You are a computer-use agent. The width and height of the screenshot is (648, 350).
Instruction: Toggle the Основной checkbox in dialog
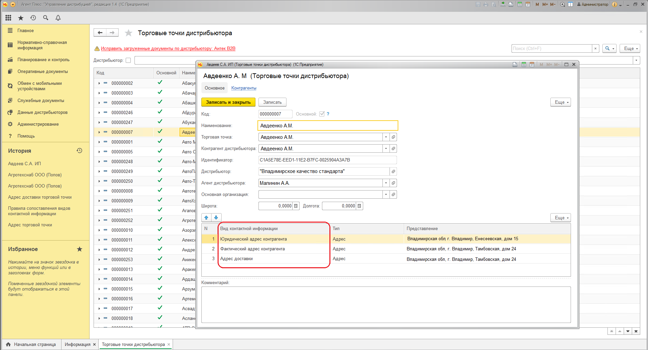(x=322, y=114)
